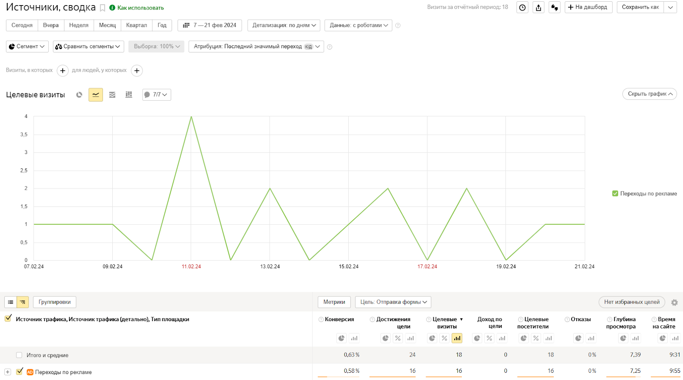
Task: Select the pie chart view icon
Action: [x=79, y=95]
